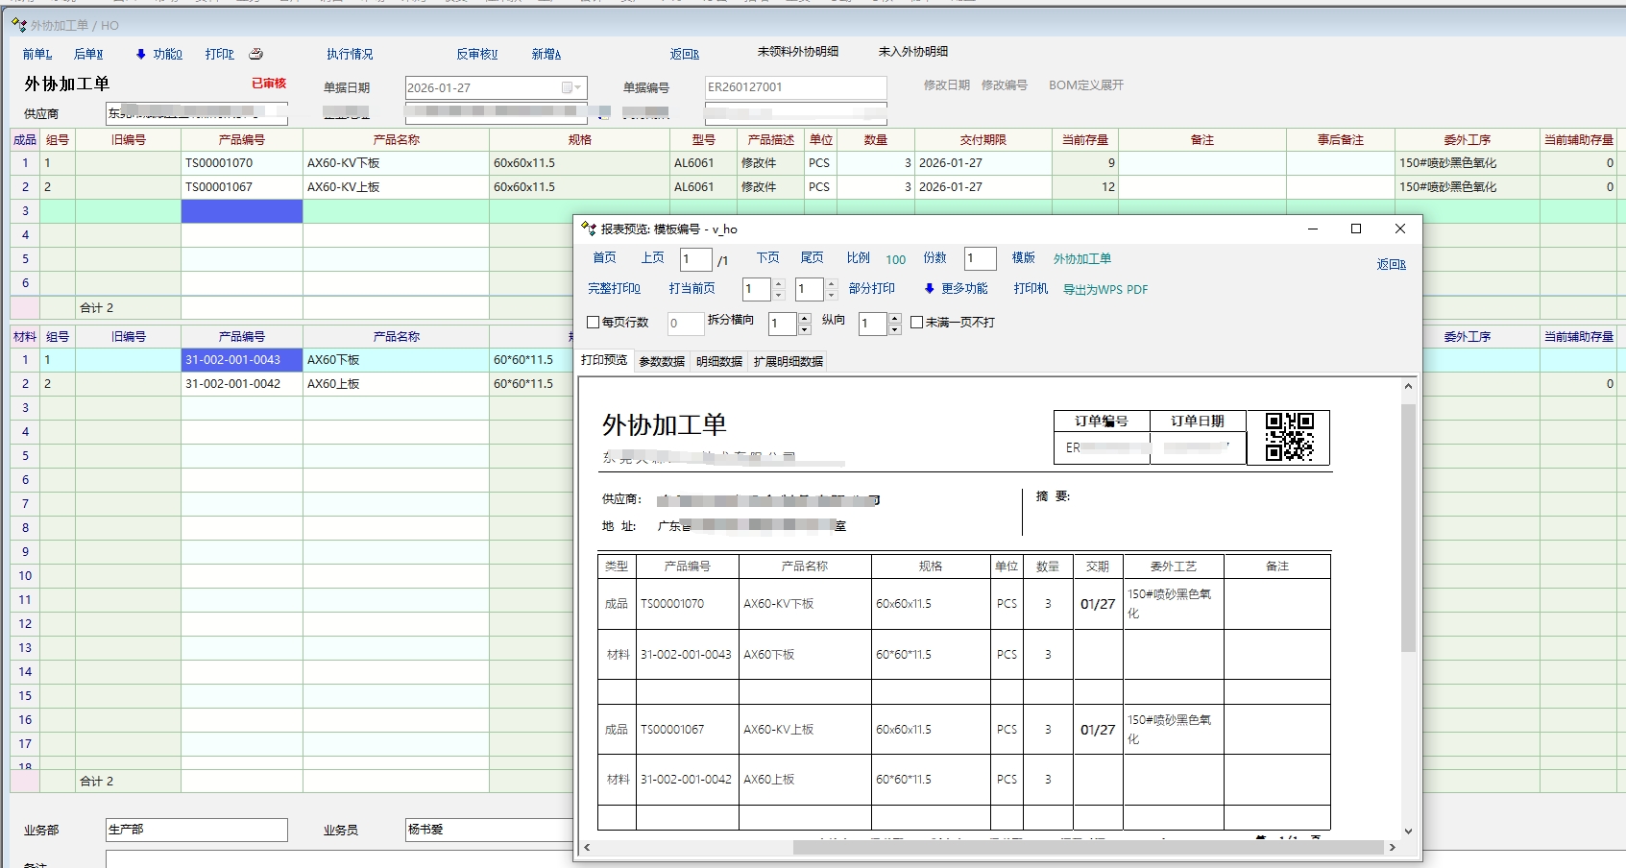This screenshot has width=1626, height=868.
Task: Enable the 每页行数 checkbox
Action: (594, 323)
